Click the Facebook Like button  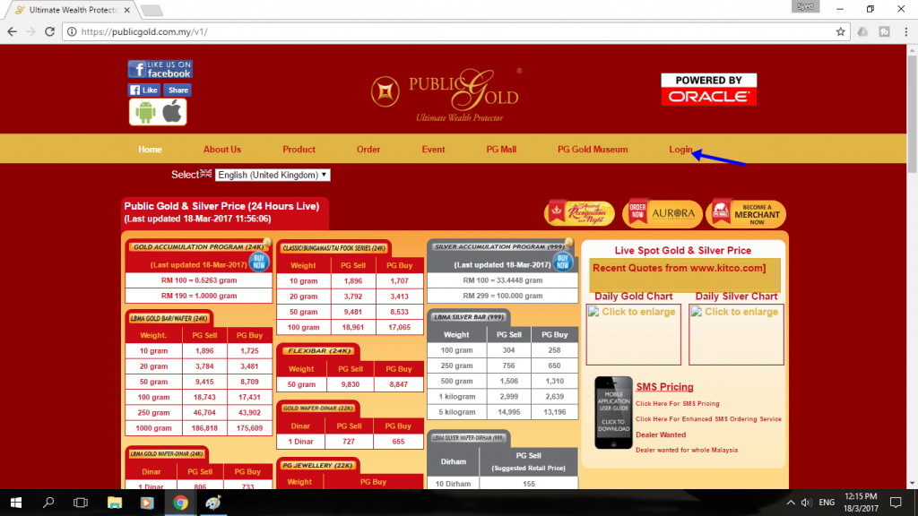point(144,90)
